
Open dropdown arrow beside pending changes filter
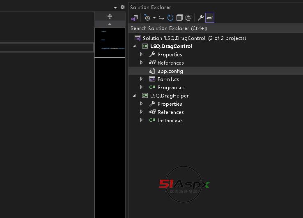(x=154, y=18)
